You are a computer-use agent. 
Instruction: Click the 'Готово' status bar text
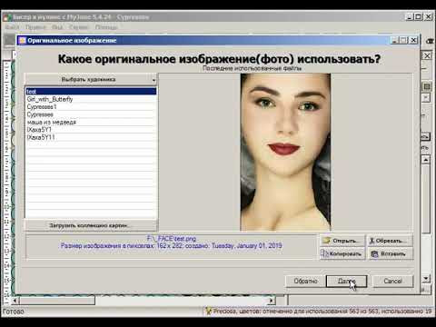tap(13, 312)
